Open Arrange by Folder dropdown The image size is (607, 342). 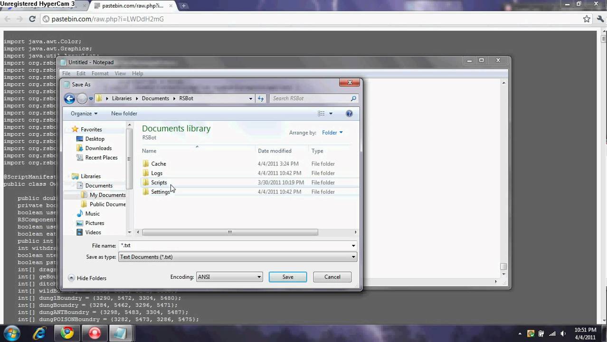click(332, 133)
